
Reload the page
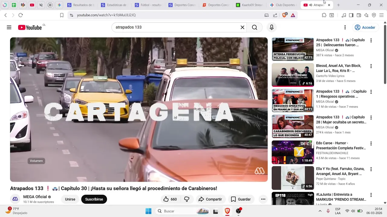point(21,15)
